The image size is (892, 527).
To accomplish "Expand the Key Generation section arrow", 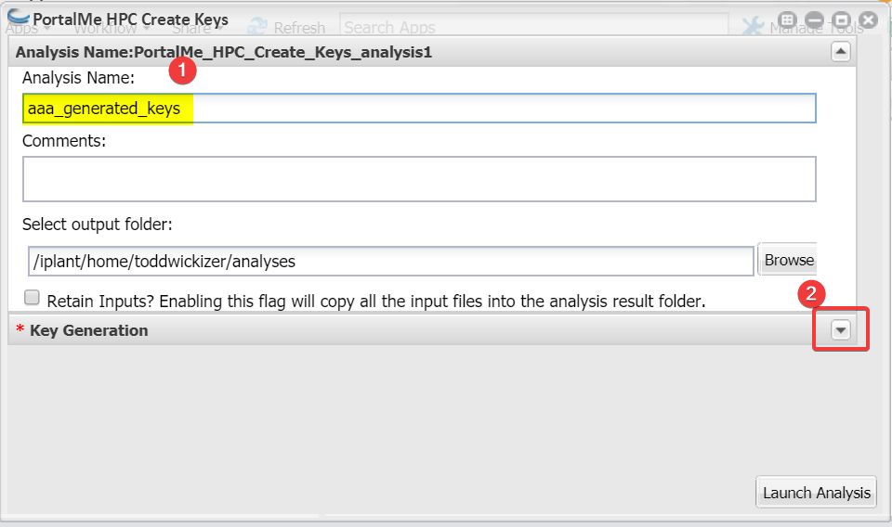I will pos(841,330).
